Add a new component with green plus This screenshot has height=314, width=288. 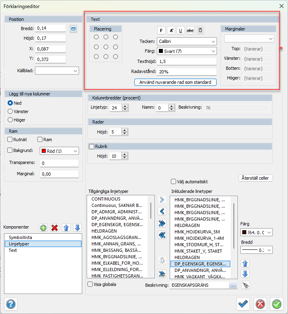pos(43,227)
